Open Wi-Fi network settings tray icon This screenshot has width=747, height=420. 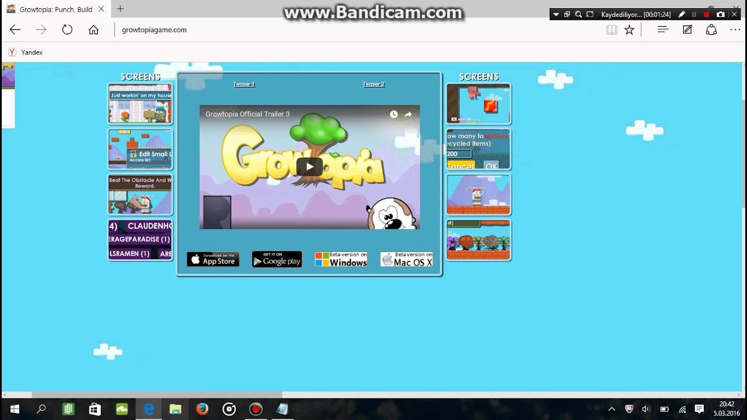point(682,409)
